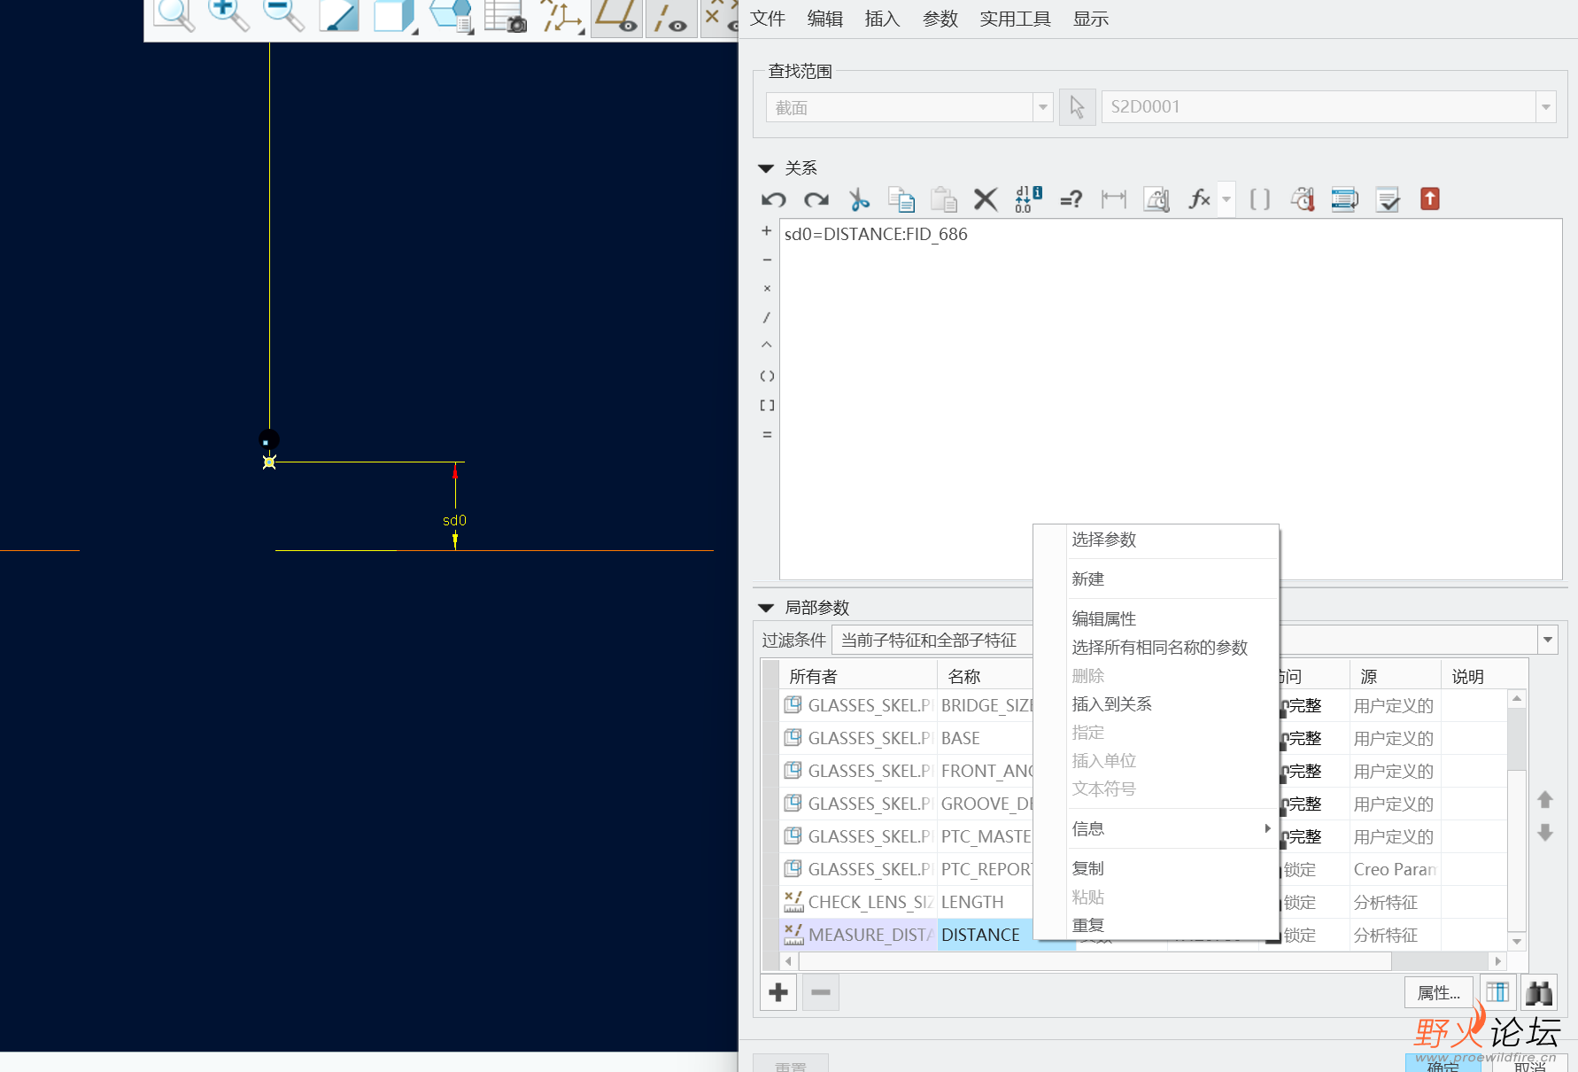1578x1072 pixels.
Task: Open the 文件 menu
Action: [x=768, y=19]
